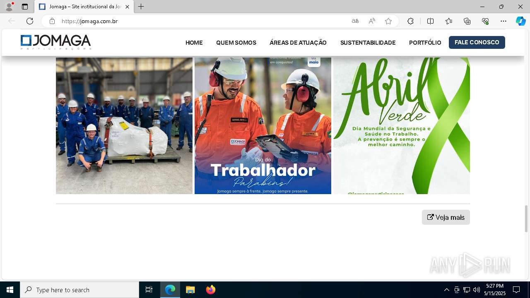Close the Jomaga browser tab
Viewport: 530px width, 298px height.
click(x=127, y=7)
